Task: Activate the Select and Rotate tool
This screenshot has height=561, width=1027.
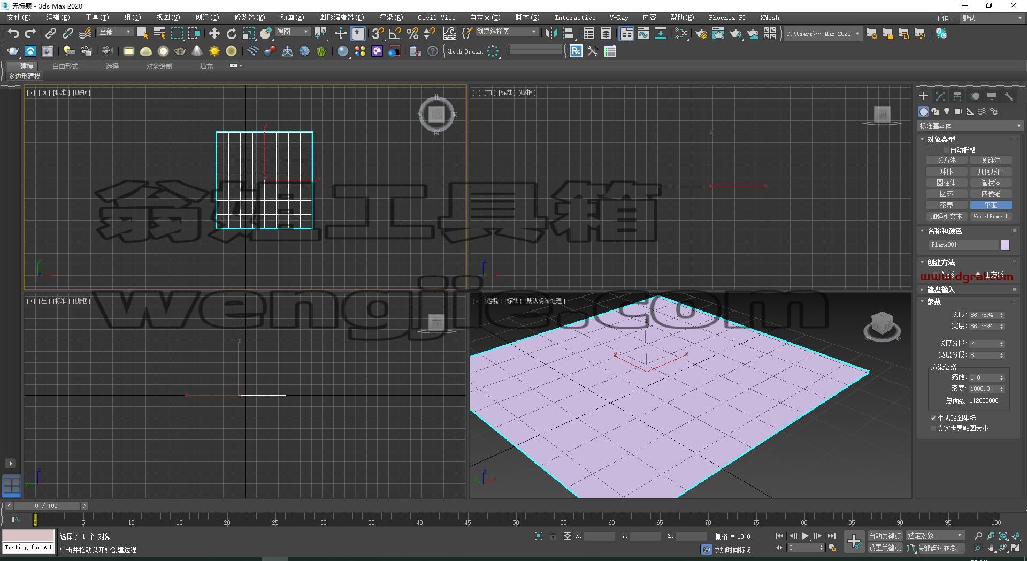Action: tap(231, 34)
